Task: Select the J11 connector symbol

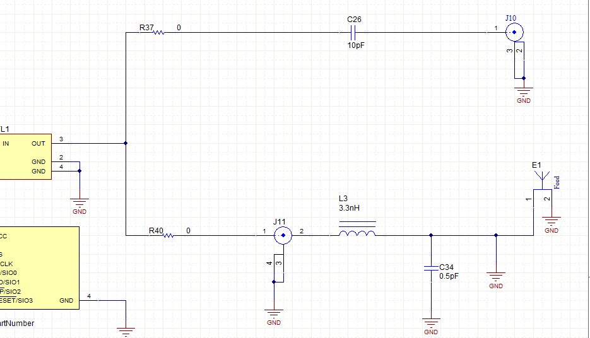Action: click(283, 235)
